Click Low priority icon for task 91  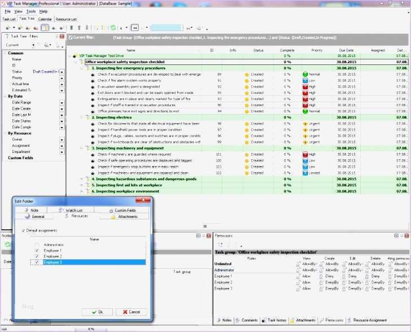point(305,81)
